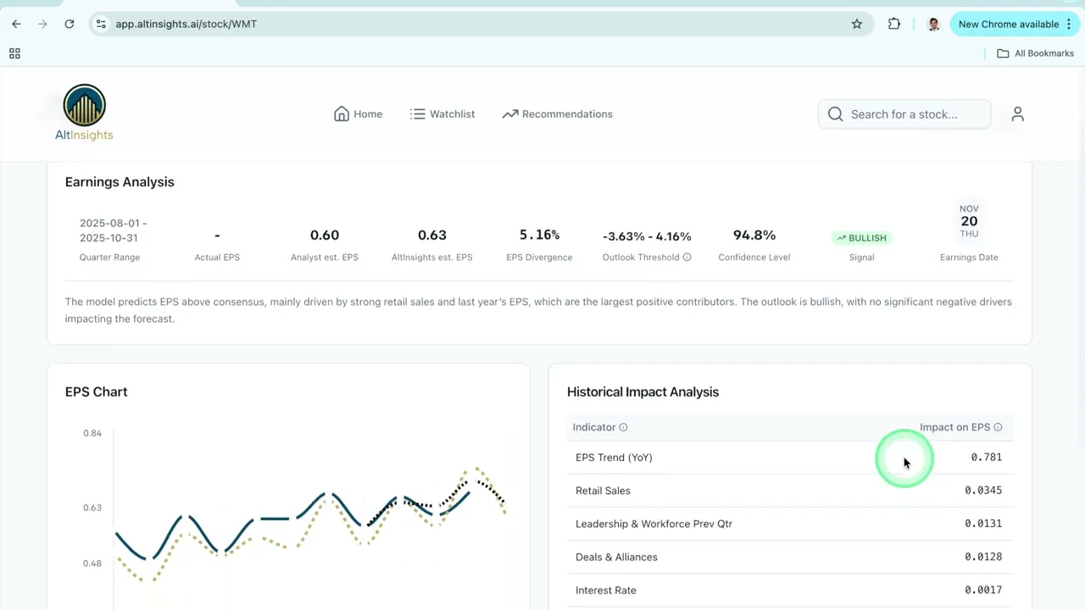Screen dimensions: 1085x610
Task: Select the Leadership & Workforce Prev Qtr row
Action: (790, 524)
